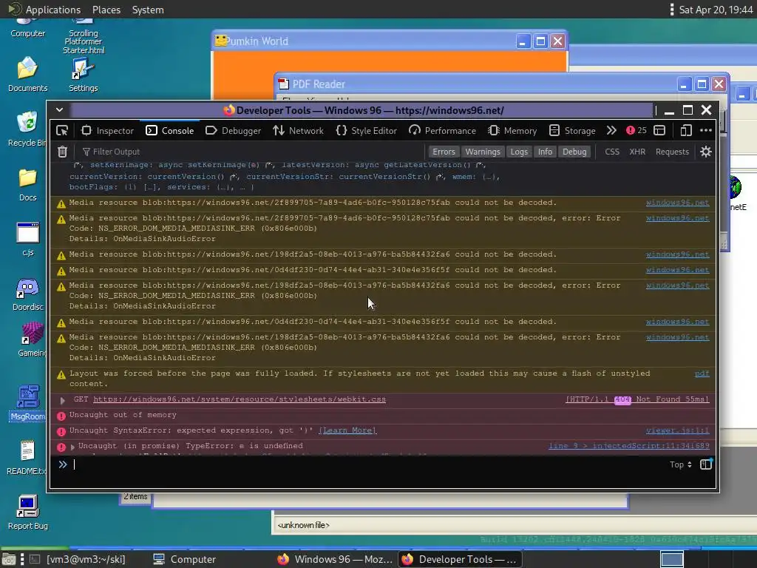Open Scrolling Platformer Starter.html icon
The width and height of the screenshot is (757, 568).
[x=83, y=36]
